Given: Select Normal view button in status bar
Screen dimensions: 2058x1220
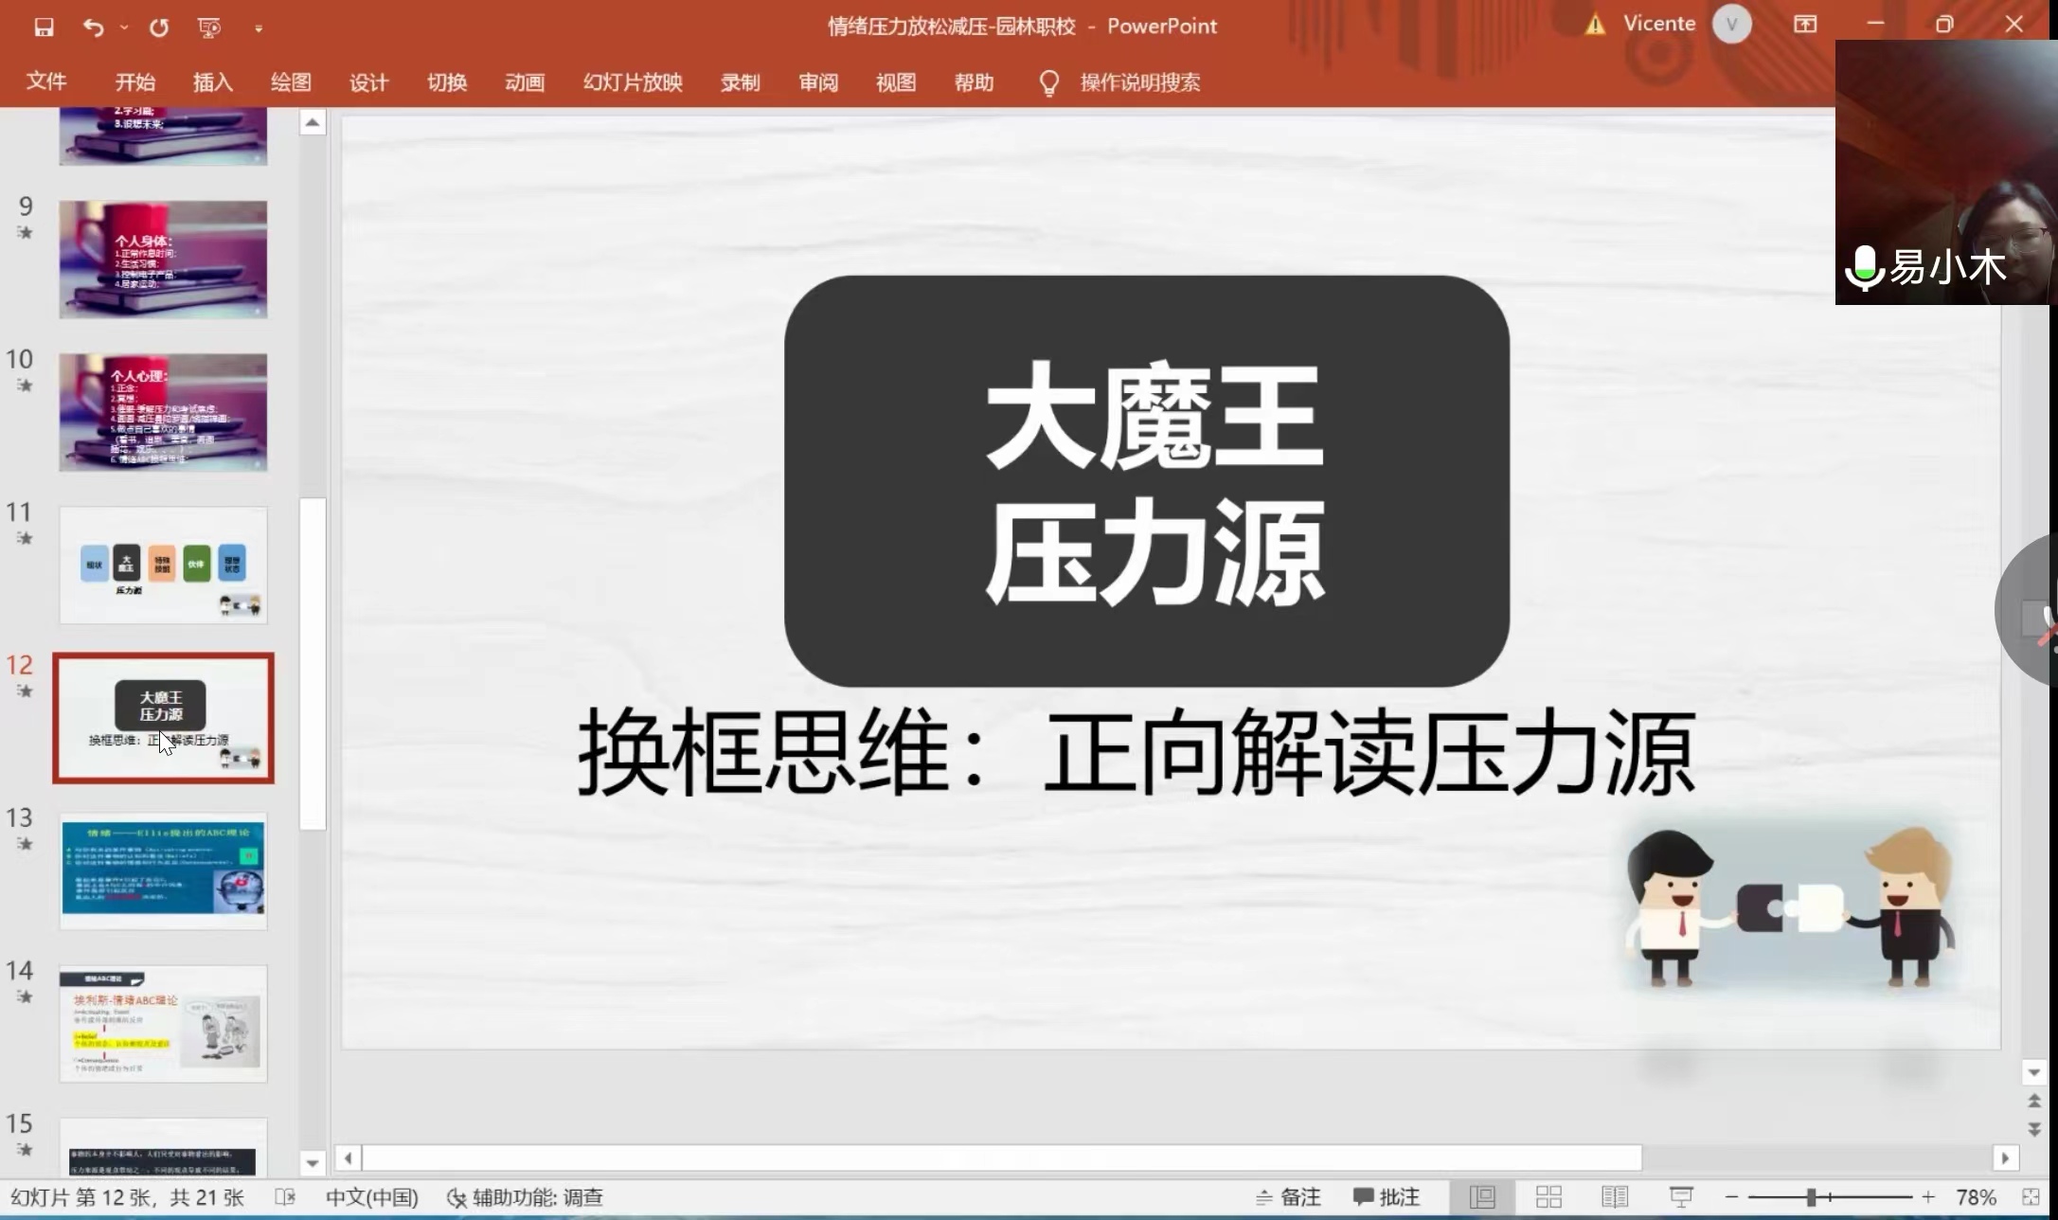Looking at the screenshot, I should 1482,1197.
